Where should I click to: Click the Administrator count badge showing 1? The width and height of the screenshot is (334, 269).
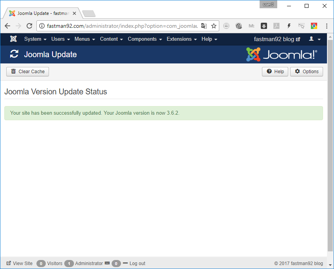pos(69,264)
